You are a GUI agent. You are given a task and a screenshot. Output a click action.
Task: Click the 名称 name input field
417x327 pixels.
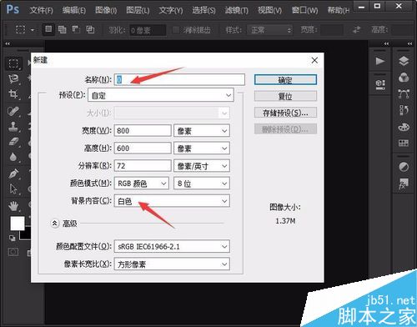tap(179, 79)
